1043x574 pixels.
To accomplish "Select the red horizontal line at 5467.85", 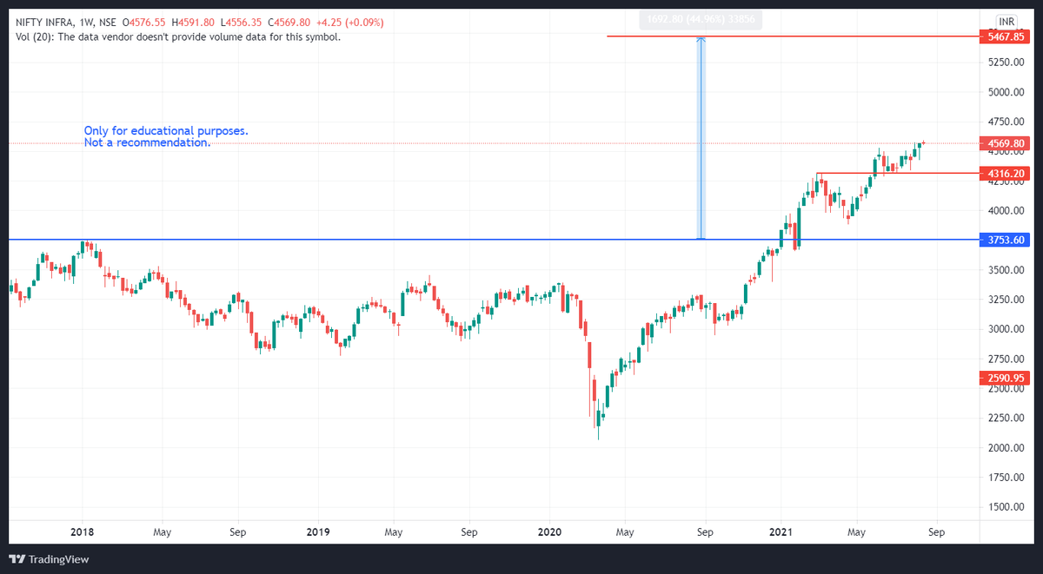I will (x=793, y=36).
